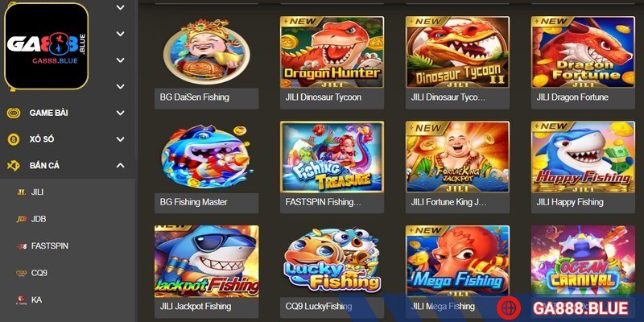The image size is (644, 322).
Task: Click the GA888.BLUE logo
Action: [x=47, y=46]
